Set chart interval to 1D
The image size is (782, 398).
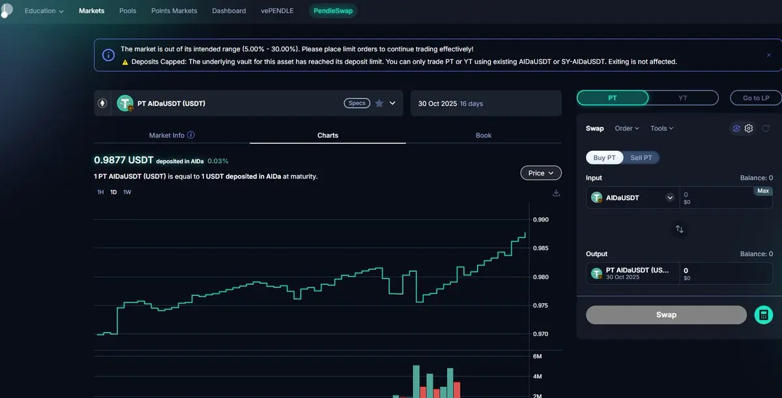pyautogui.click(x=113, y=192)
